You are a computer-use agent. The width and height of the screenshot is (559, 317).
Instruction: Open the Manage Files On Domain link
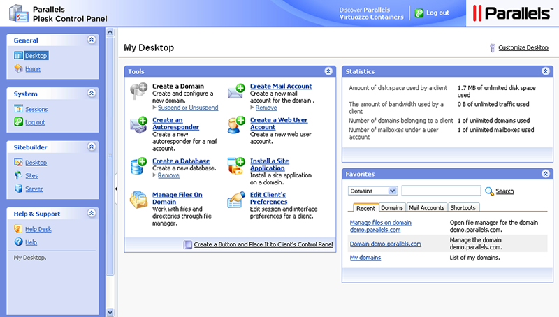tap(177, 198)
